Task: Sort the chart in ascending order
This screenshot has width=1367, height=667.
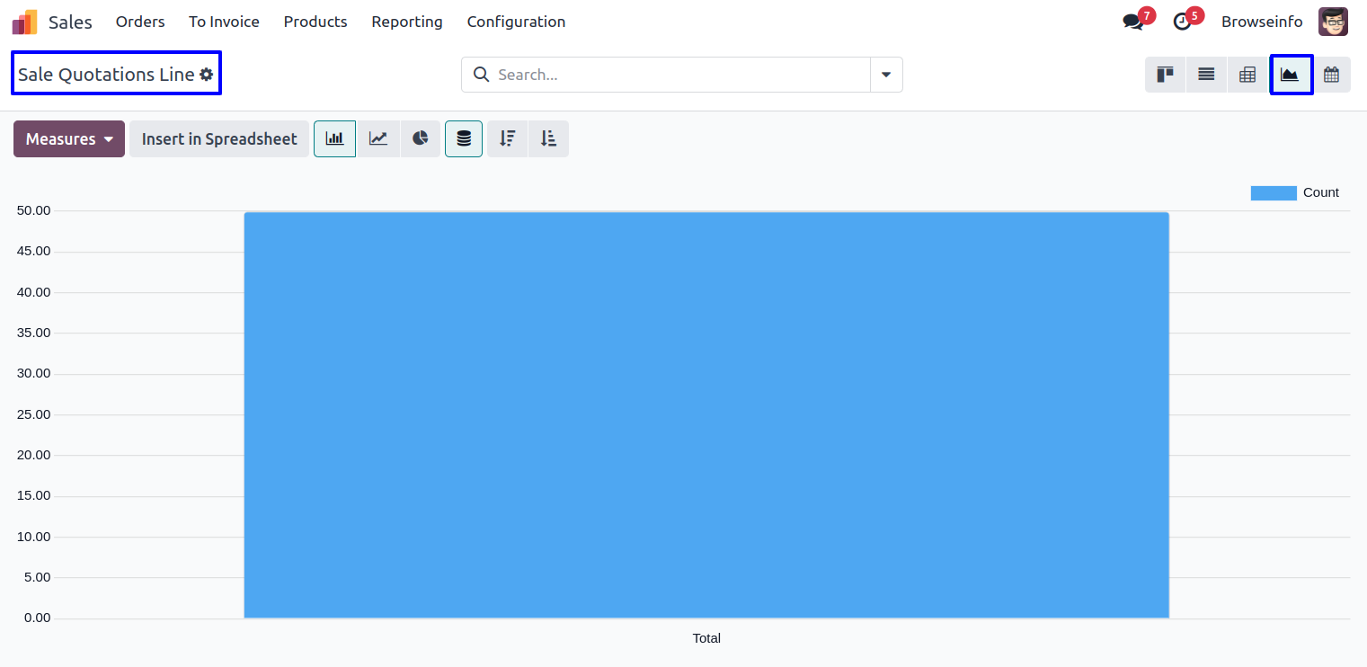Action: point(548,139)
